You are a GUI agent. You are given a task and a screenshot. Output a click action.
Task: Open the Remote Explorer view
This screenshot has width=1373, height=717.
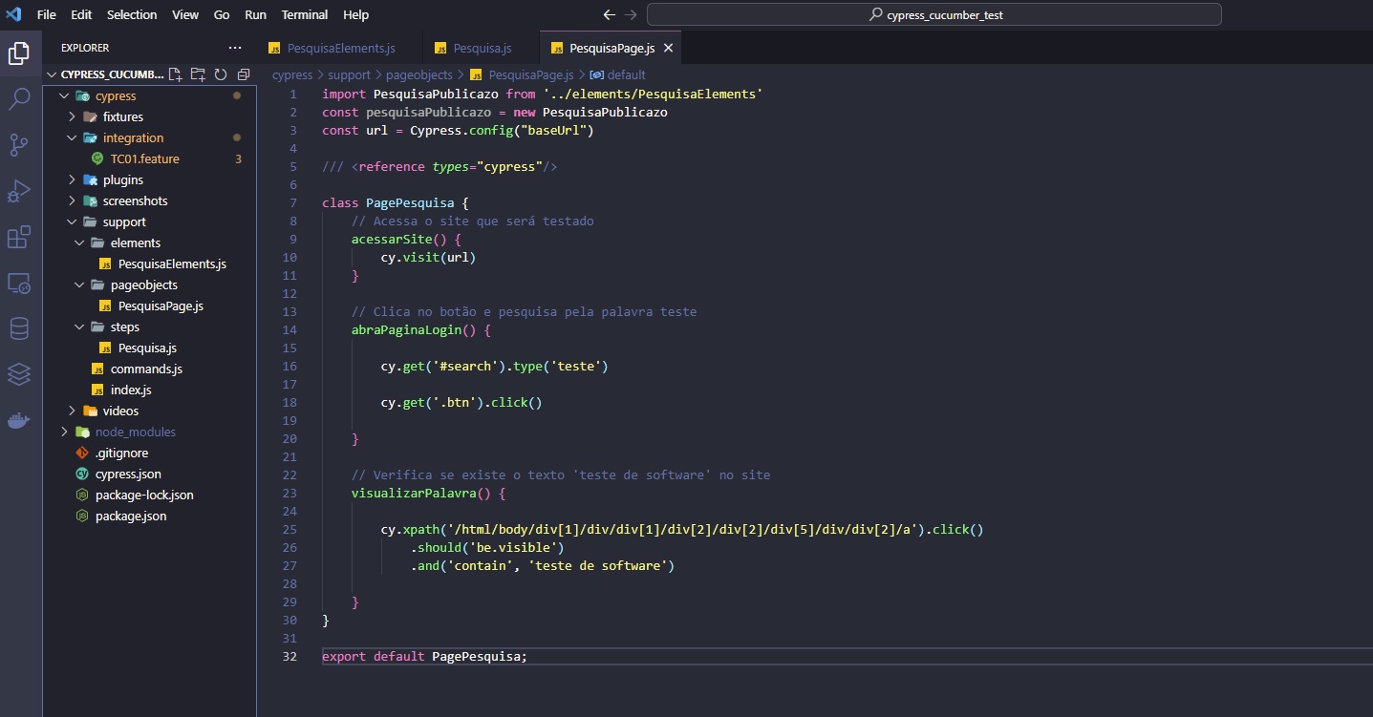tap(20, 284)
